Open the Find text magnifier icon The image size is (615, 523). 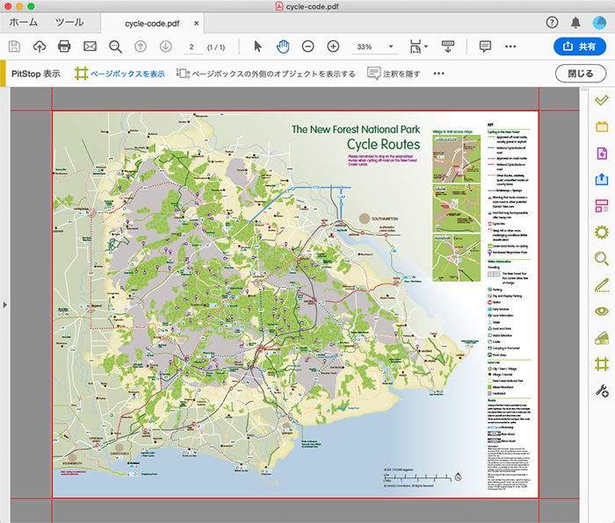coord(115,47)
